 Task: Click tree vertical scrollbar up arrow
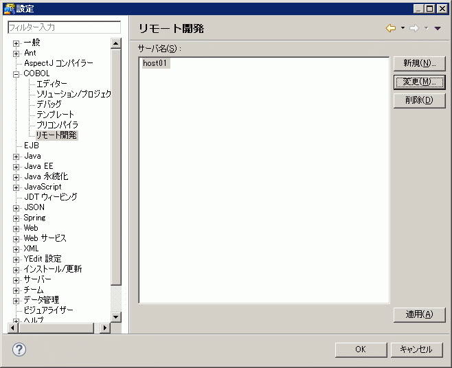[x=116, y=43]
